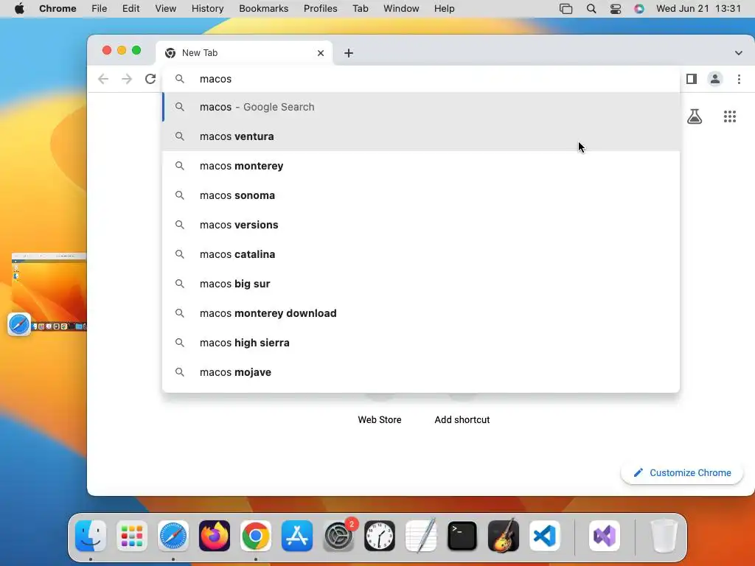Image resolution: width=755 pixels, height=566 pixels.
Task: Launch Safari from the Dock
Action: click(x=173, y=536)
